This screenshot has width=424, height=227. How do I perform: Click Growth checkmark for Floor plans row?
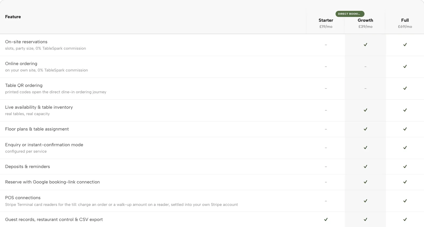pyautogui.click(x=365, y=129)
